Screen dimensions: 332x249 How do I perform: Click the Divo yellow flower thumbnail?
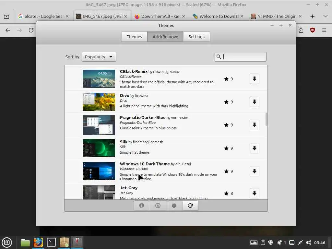[99, 102]
